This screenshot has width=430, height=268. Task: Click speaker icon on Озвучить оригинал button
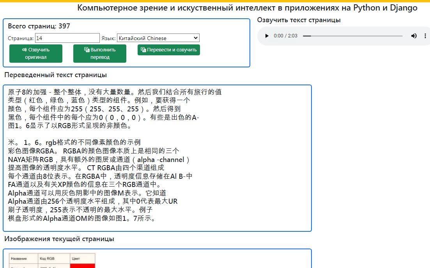pos(24,50)
